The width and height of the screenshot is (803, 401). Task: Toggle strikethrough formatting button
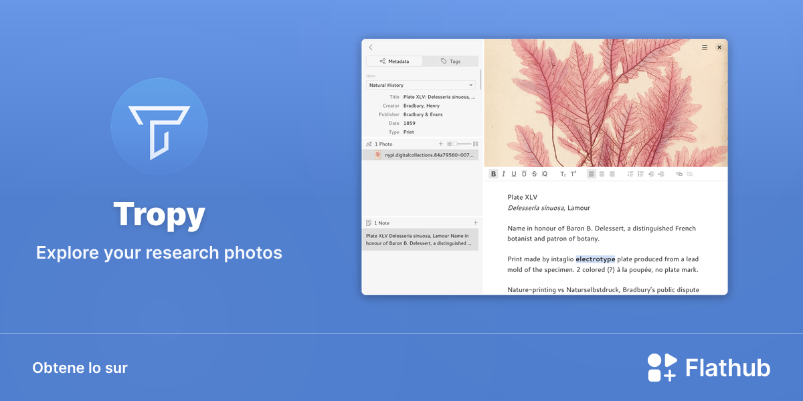point(534,174)
